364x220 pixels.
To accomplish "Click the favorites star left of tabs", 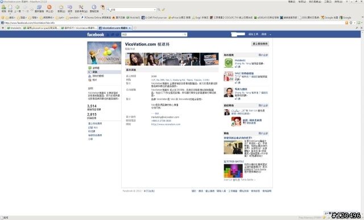I will pyautogui.click(x=3, y=28).
